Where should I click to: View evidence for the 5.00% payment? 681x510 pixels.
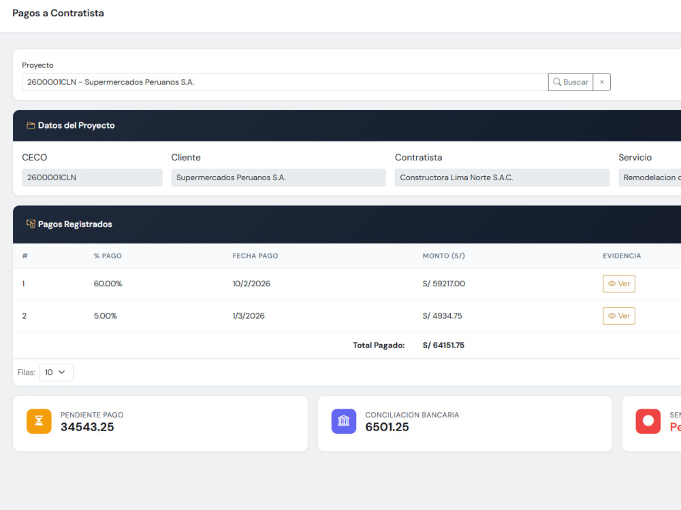click(x=619, y=316)
